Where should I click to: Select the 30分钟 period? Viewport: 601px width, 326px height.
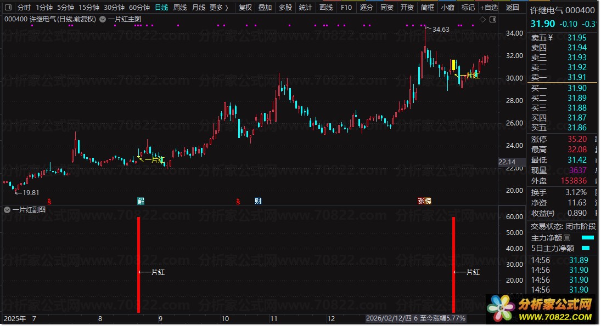click(x=114, y=7)
